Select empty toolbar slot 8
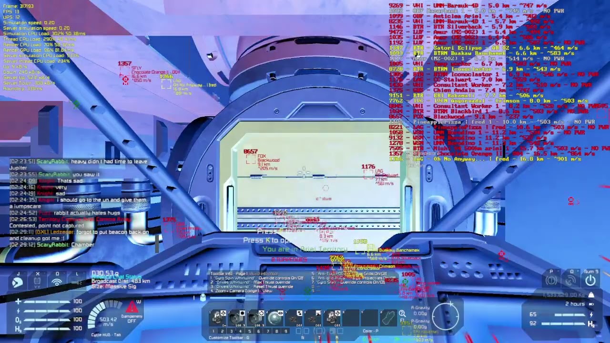 tap(351, 318)
